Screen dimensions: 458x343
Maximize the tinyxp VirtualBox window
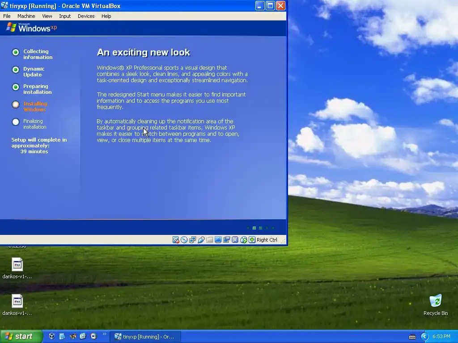click(x=270, y=5)
